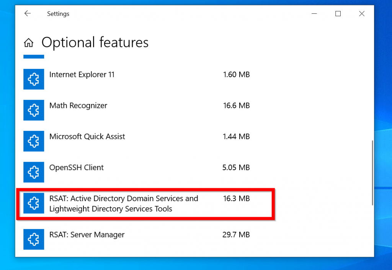Screen dimensions: 392x270
Task: Click the home icon beside Optional features
Action: click(x=28, y=42)
